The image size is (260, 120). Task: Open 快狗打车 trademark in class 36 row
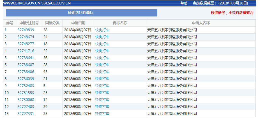pyautogui.click(x=102, y=58)
